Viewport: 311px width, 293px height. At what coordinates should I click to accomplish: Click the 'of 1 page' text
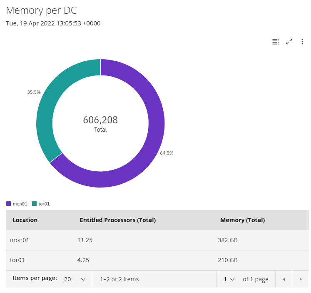[256, 279]
